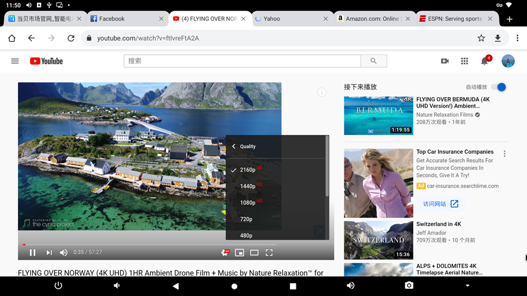The width and height of the screenshot is (527, 296).
Task: Mute the video player volume
Action: [64, 253]
